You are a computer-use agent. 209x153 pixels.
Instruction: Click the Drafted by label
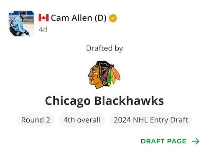104,48
